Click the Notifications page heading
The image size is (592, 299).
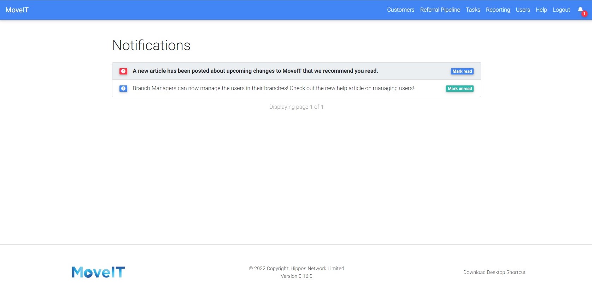[151, 46]
